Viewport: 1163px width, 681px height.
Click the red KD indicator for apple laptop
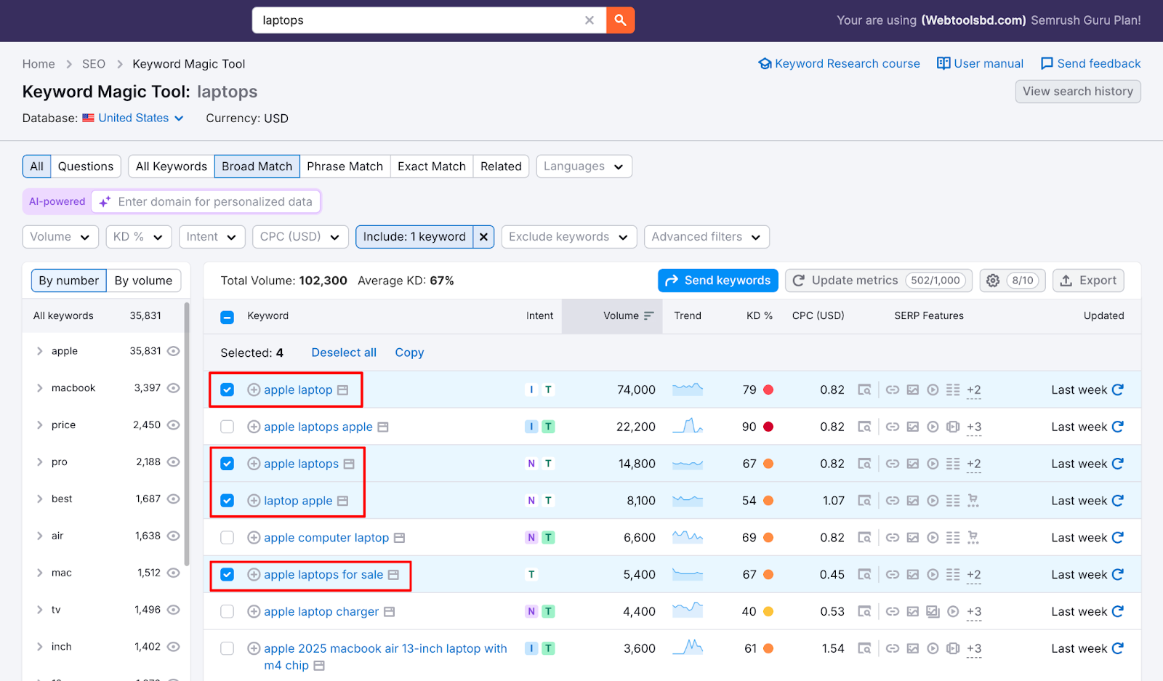(768, 390)
